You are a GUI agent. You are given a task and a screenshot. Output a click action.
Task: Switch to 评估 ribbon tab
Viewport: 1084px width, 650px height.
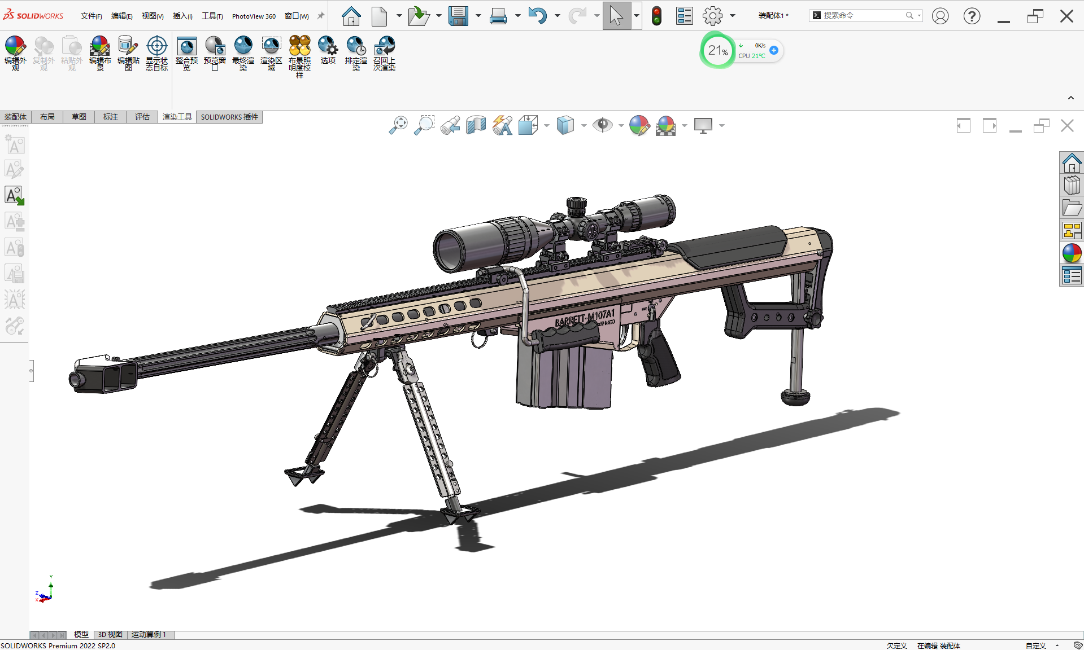coord(142,117)
